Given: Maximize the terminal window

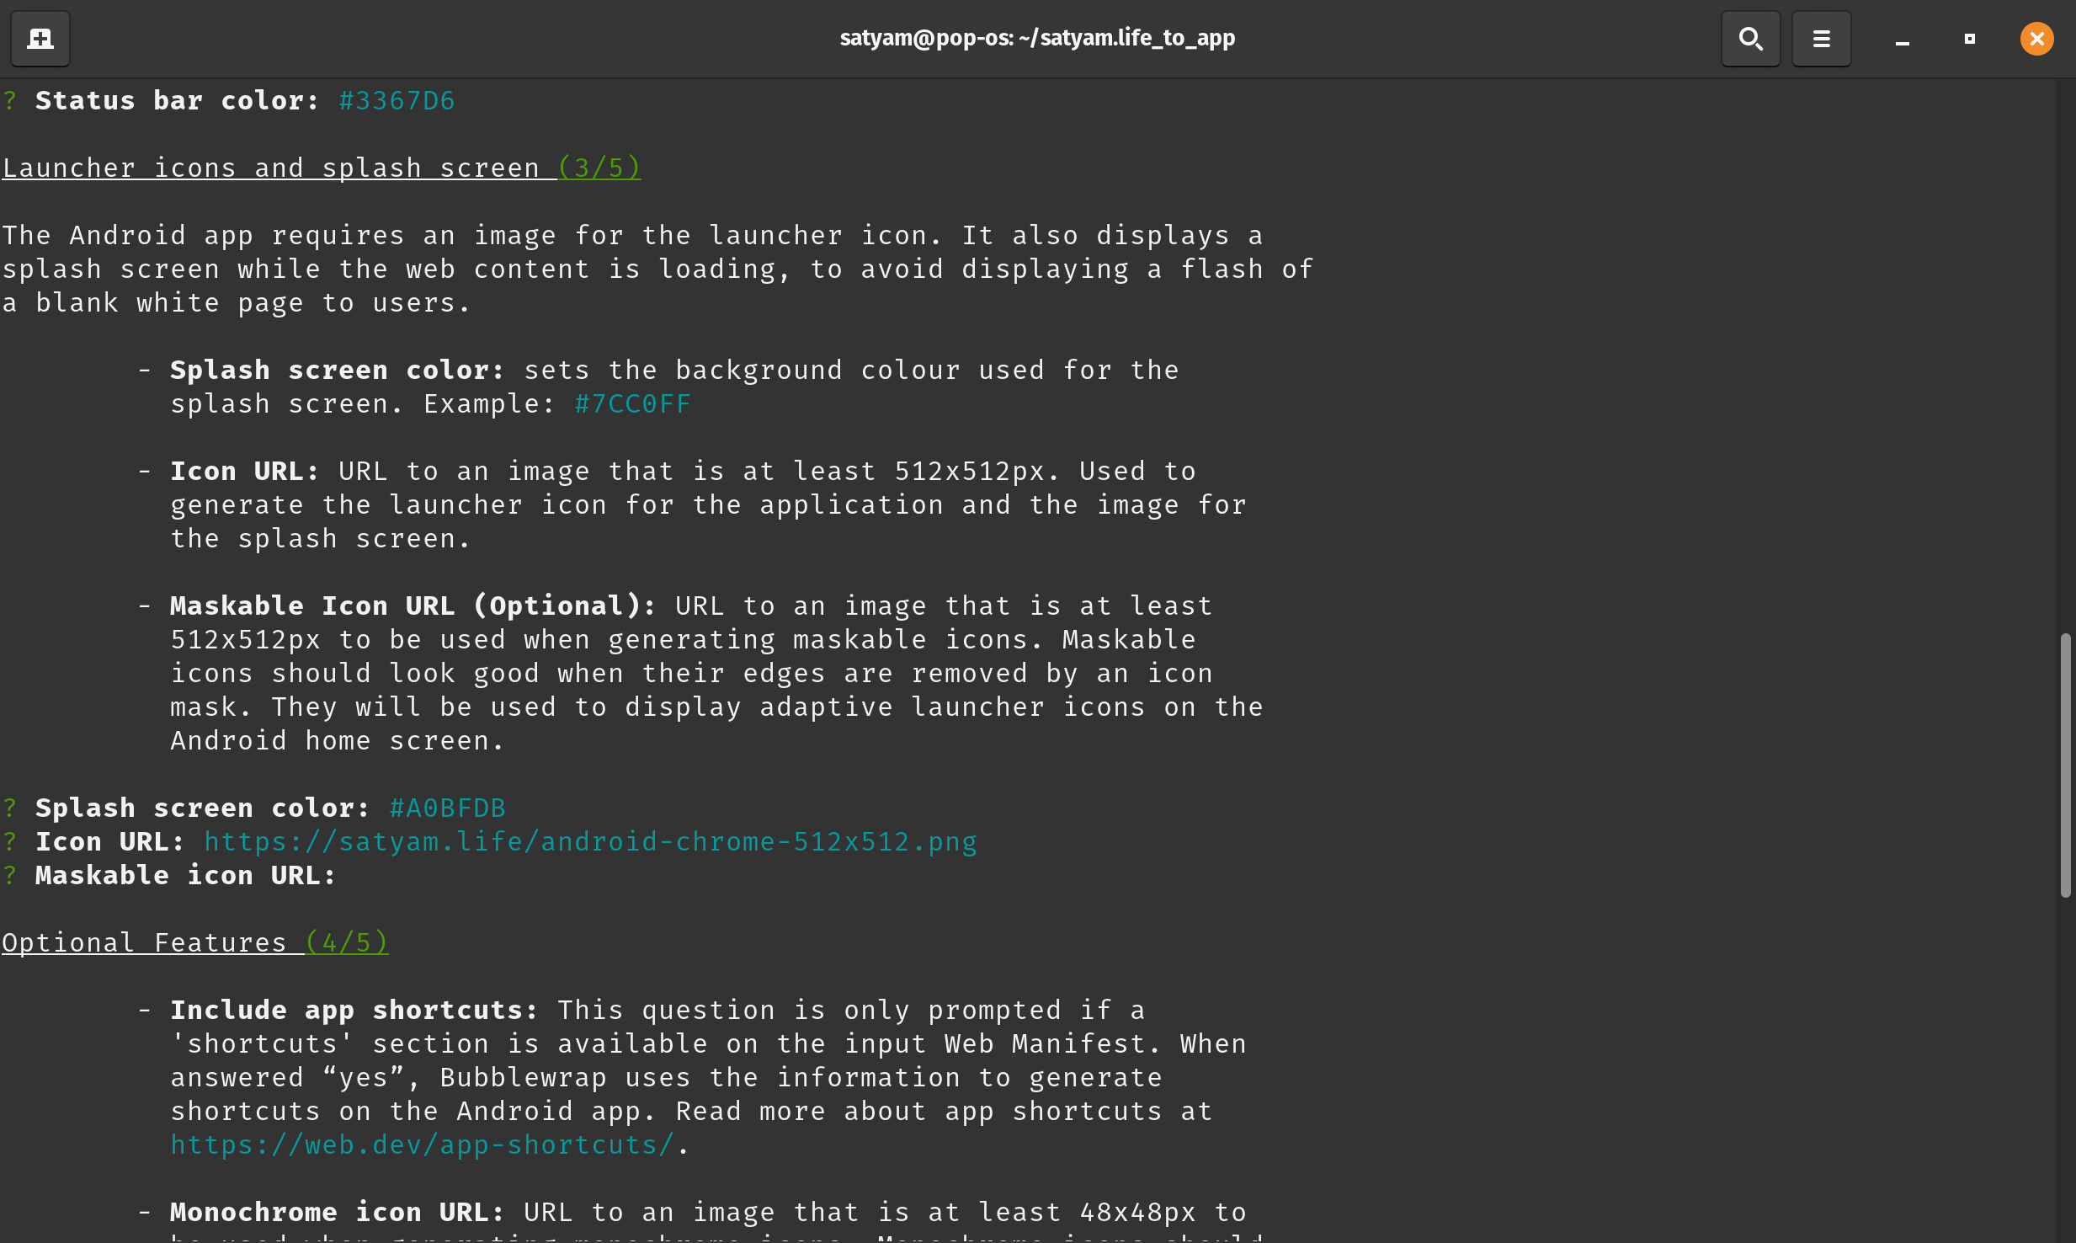Looking at the screenshot, I should point(1969,39).
